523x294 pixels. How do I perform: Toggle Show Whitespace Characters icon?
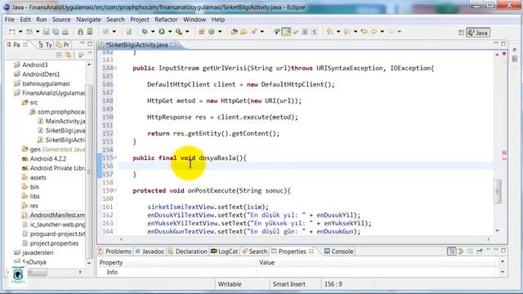pos(314,32)
